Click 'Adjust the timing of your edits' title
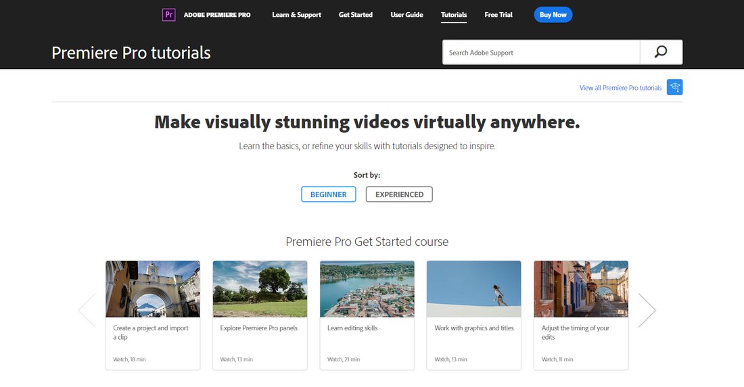Viewport: 744px width, 387px height. tap(575, 332)
